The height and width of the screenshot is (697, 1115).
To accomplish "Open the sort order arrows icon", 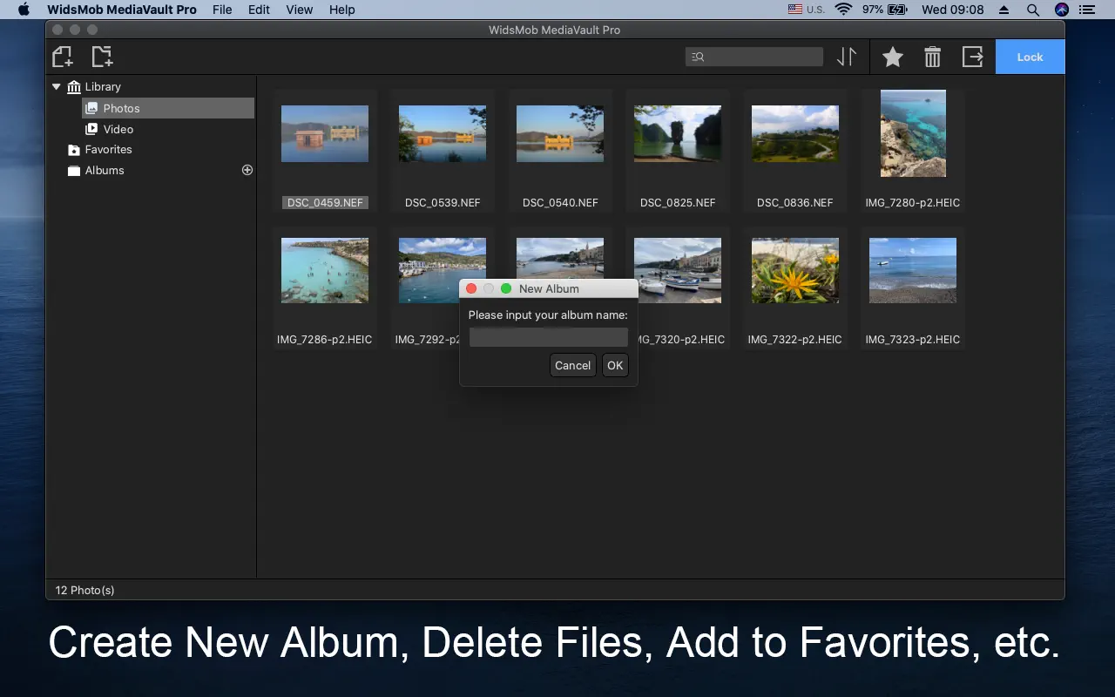I will pyautogui.click(x=847, y=57).
